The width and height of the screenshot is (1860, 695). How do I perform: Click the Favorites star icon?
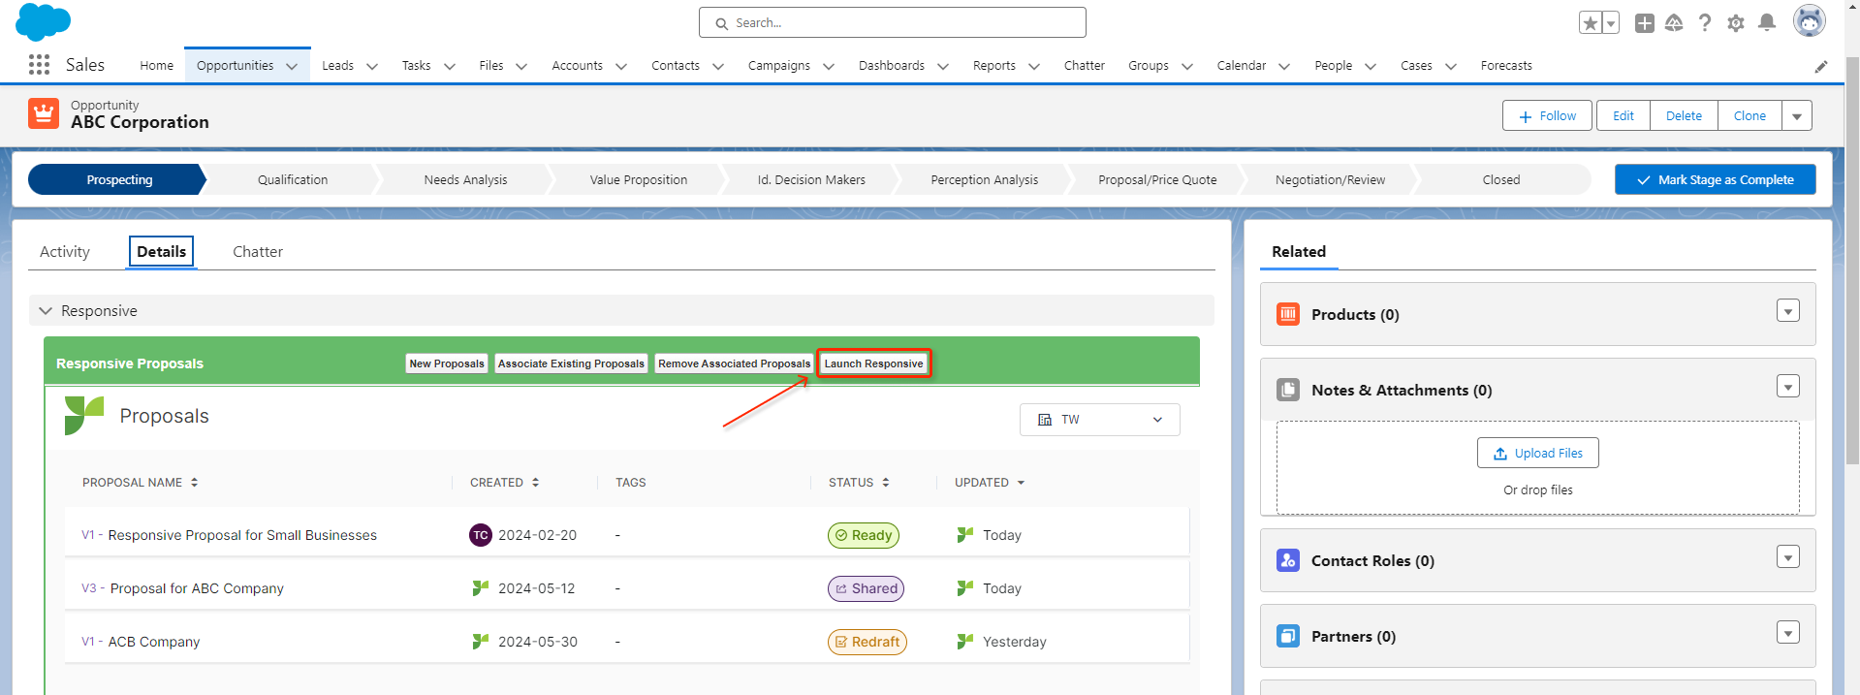(1590, 22)
